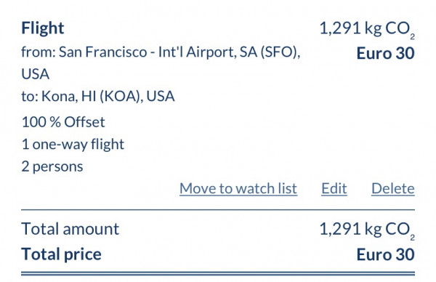Click the (SFO) airport code
The height and width of the screenshot is (282, 436).
[x=279, y=52]
